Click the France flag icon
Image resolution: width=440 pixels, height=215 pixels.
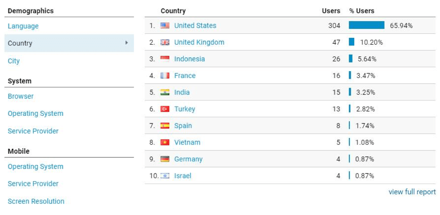pyautogui.click(x=165, y=76)
